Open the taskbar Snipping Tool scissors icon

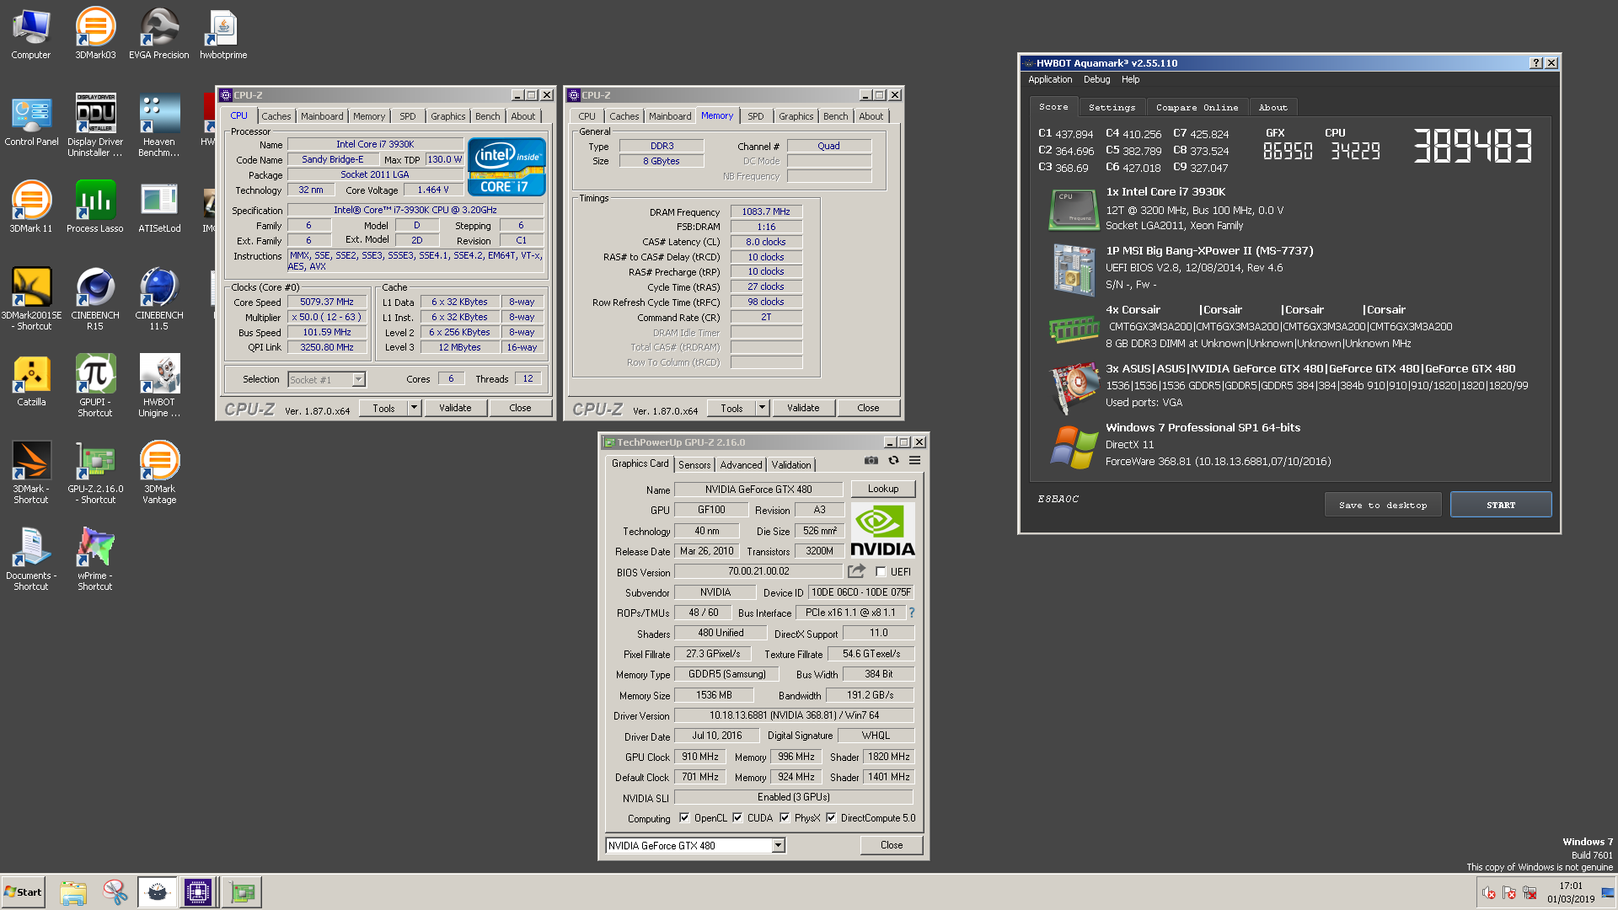tap(115, 892)
